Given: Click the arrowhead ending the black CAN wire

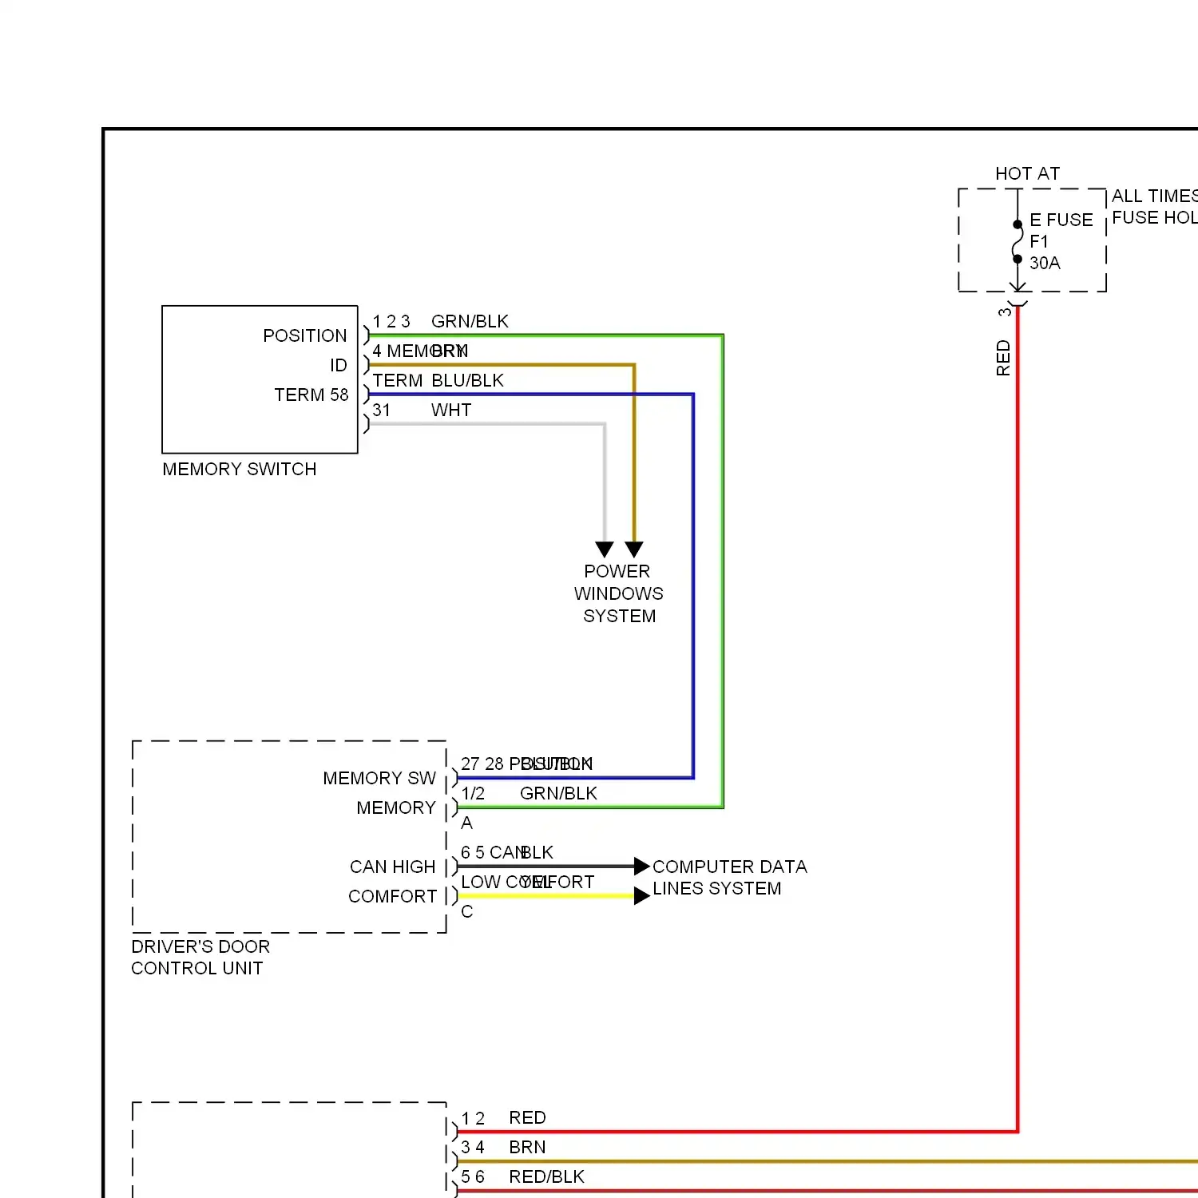Looking at the screenshot, I should click(x=642, y=867).
